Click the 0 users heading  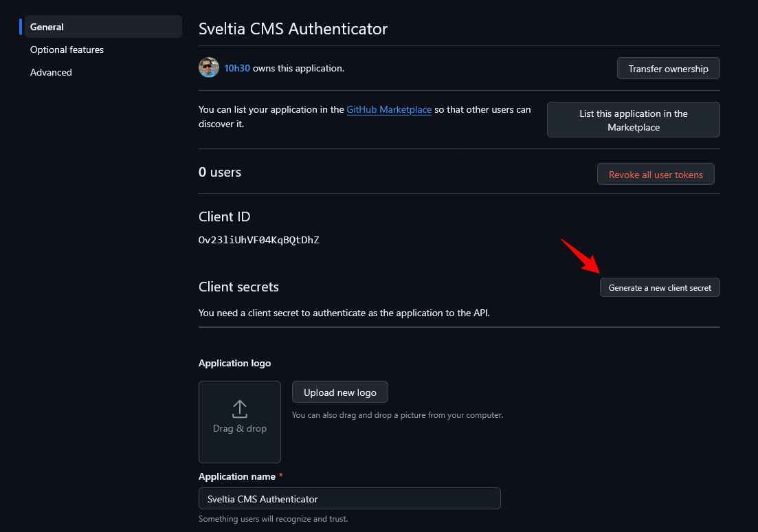click(x=219, y=172)
